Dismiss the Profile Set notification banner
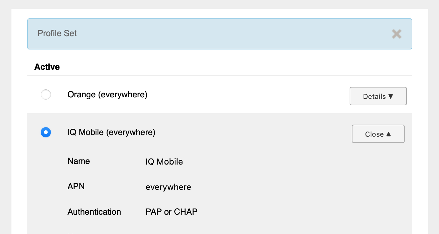Viewport: 439px width, 234px height. click(x=396, y=34)
